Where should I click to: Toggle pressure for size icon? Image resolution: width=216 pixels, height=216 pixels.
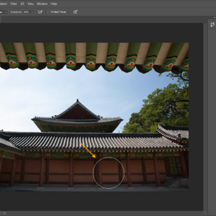click(75, 12)
